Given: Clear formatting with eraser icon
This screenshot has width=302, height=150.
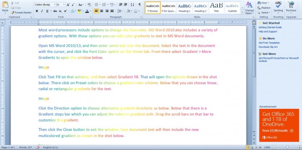Looking at the screenshot, I should coord(89,5).
